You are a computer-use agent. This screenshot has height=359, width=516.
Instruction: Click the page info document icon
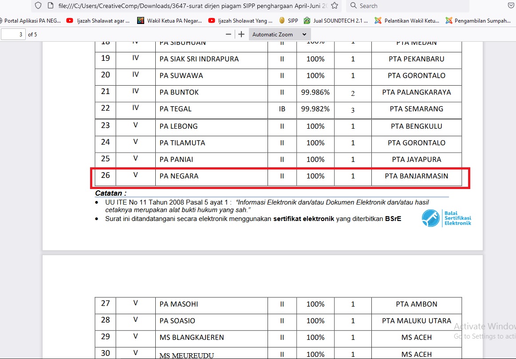pyautogui.click(x=50, y=6)
